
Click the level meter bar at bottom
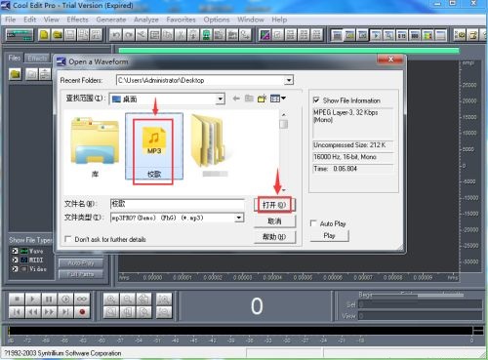point(240,331)
